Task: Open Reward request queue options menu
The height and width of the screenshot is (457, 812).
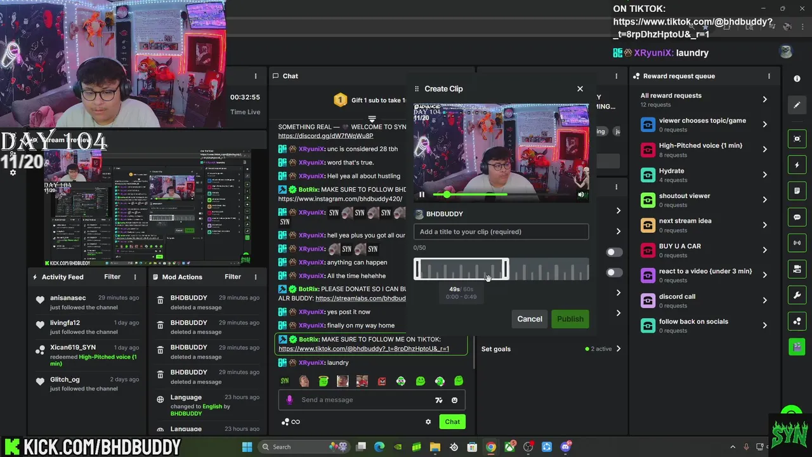Action: (769, 76)
